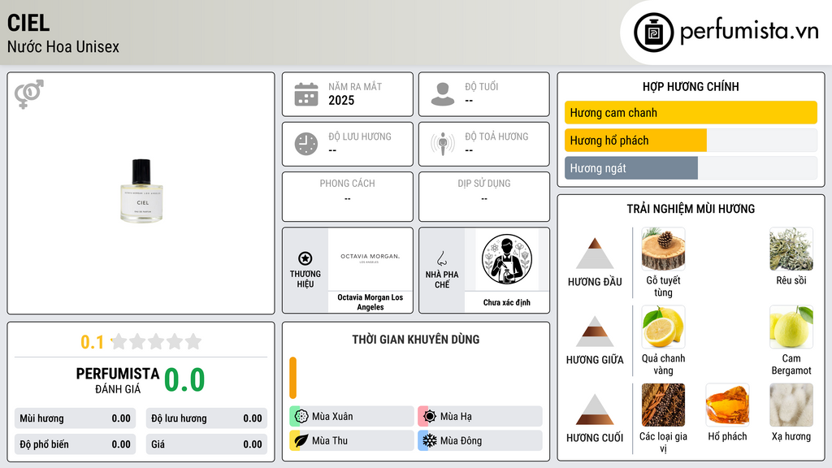
Task: Open the Quả chanh vàng note image
Action: (663, 327)
